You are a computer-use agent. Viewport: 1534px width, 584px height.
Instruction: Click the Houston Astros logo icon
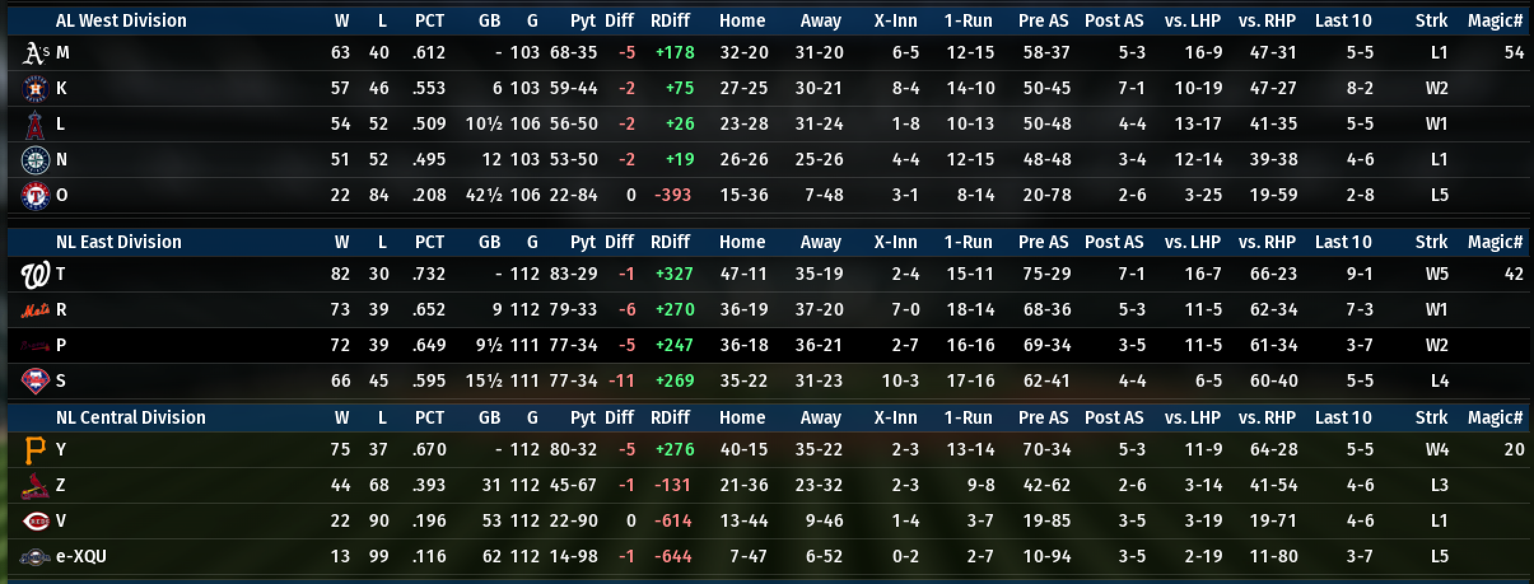point(35,89)
